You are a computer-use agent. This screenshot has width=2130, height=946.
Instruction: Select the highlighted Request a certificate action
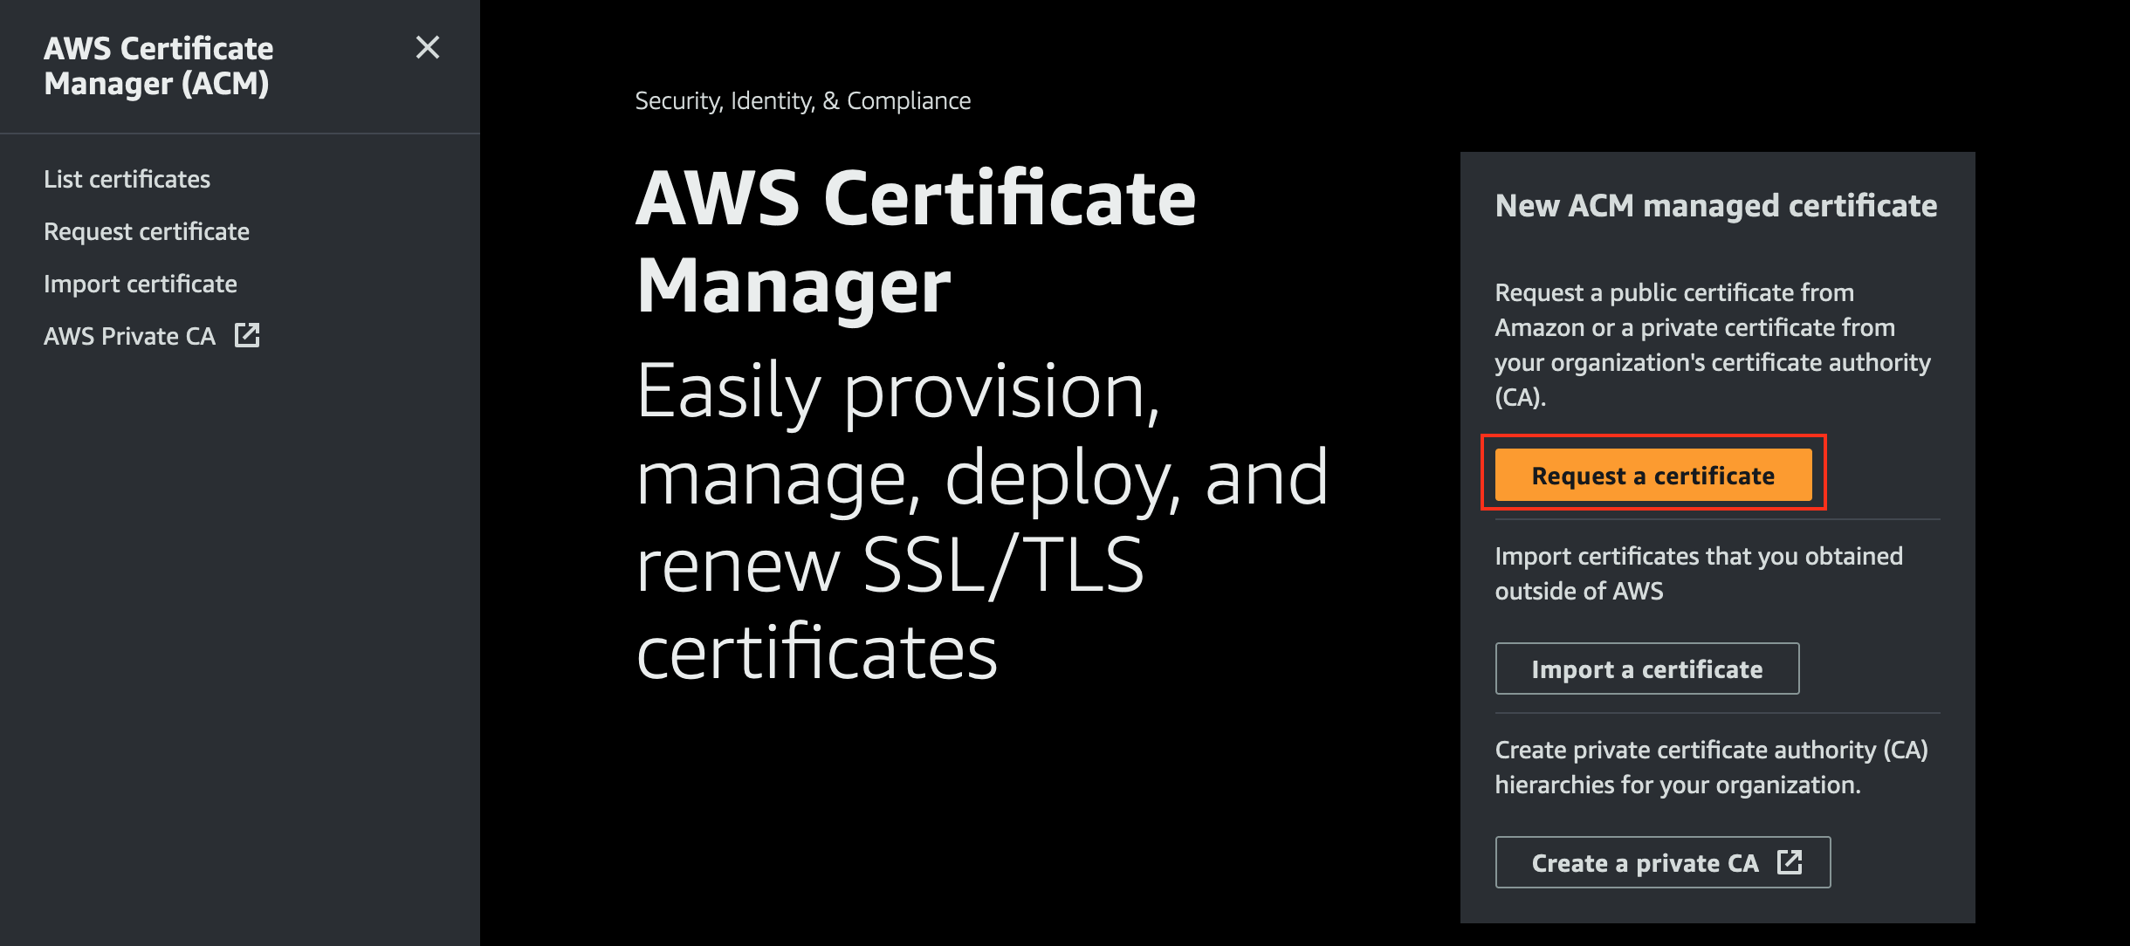1652,475
